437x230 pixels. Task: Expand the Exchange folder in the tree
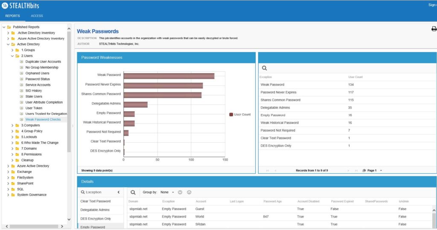pos(8,172)
